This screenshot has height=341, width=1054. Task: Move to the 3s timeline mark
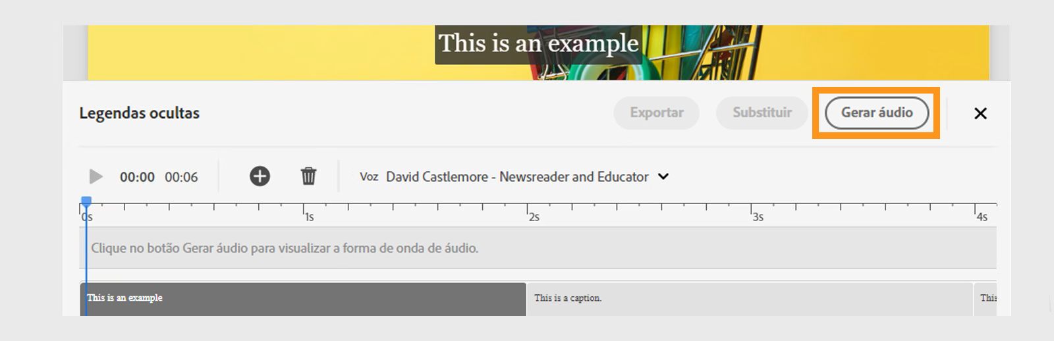point(752,209)
